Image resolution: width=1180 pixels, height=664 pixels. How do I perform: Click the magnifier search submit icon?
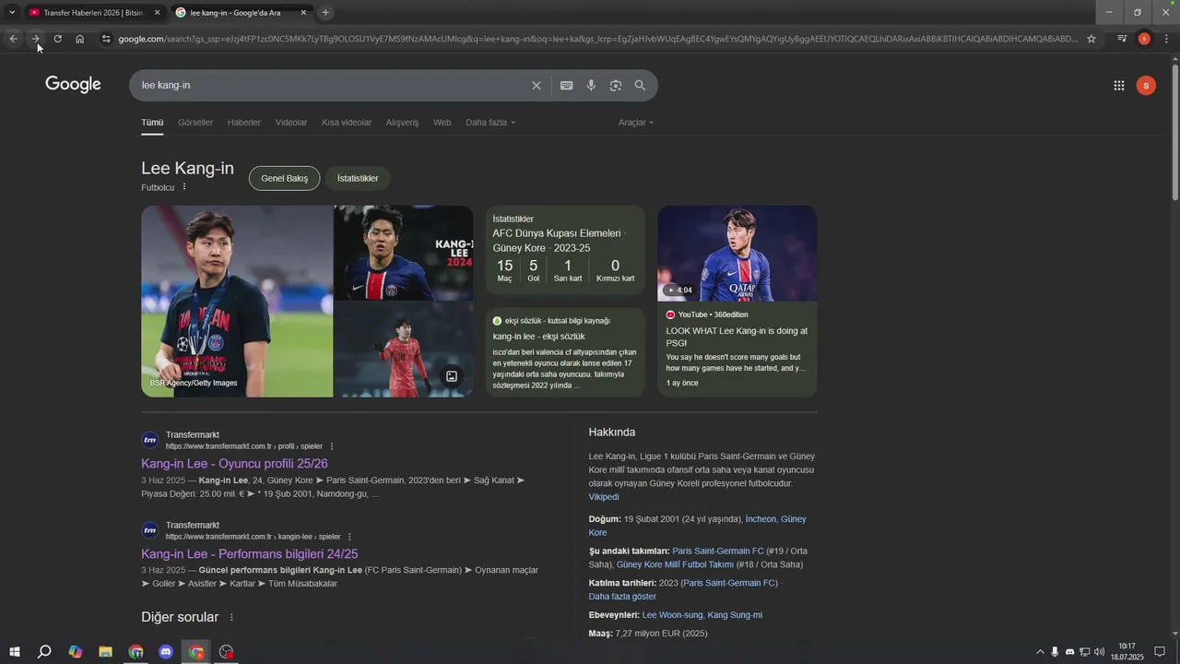[640, 85]
